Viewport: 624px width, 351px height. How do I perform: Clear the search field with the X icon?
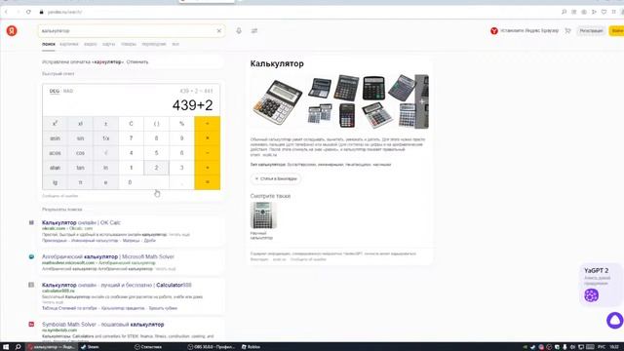tap(218, 30)
